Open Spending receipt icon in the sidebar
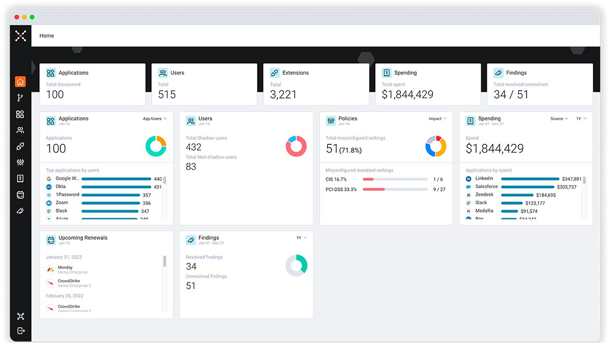Image resolution: width=610 pixels, height=343 pixels. coord(20,178)
